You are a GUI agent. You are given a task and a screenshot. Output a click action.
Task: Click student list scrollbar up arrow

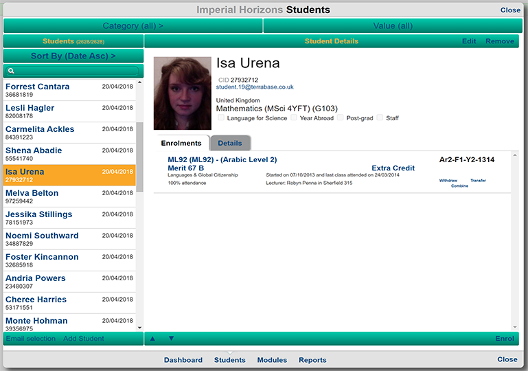140,83
